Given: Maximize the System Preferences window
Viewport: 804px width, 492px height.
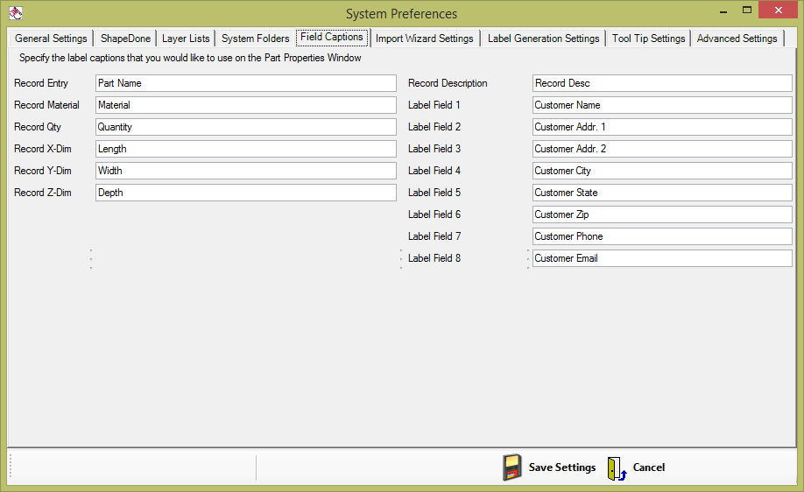Looking at the screenshot, I should click(x=747, y=11).
